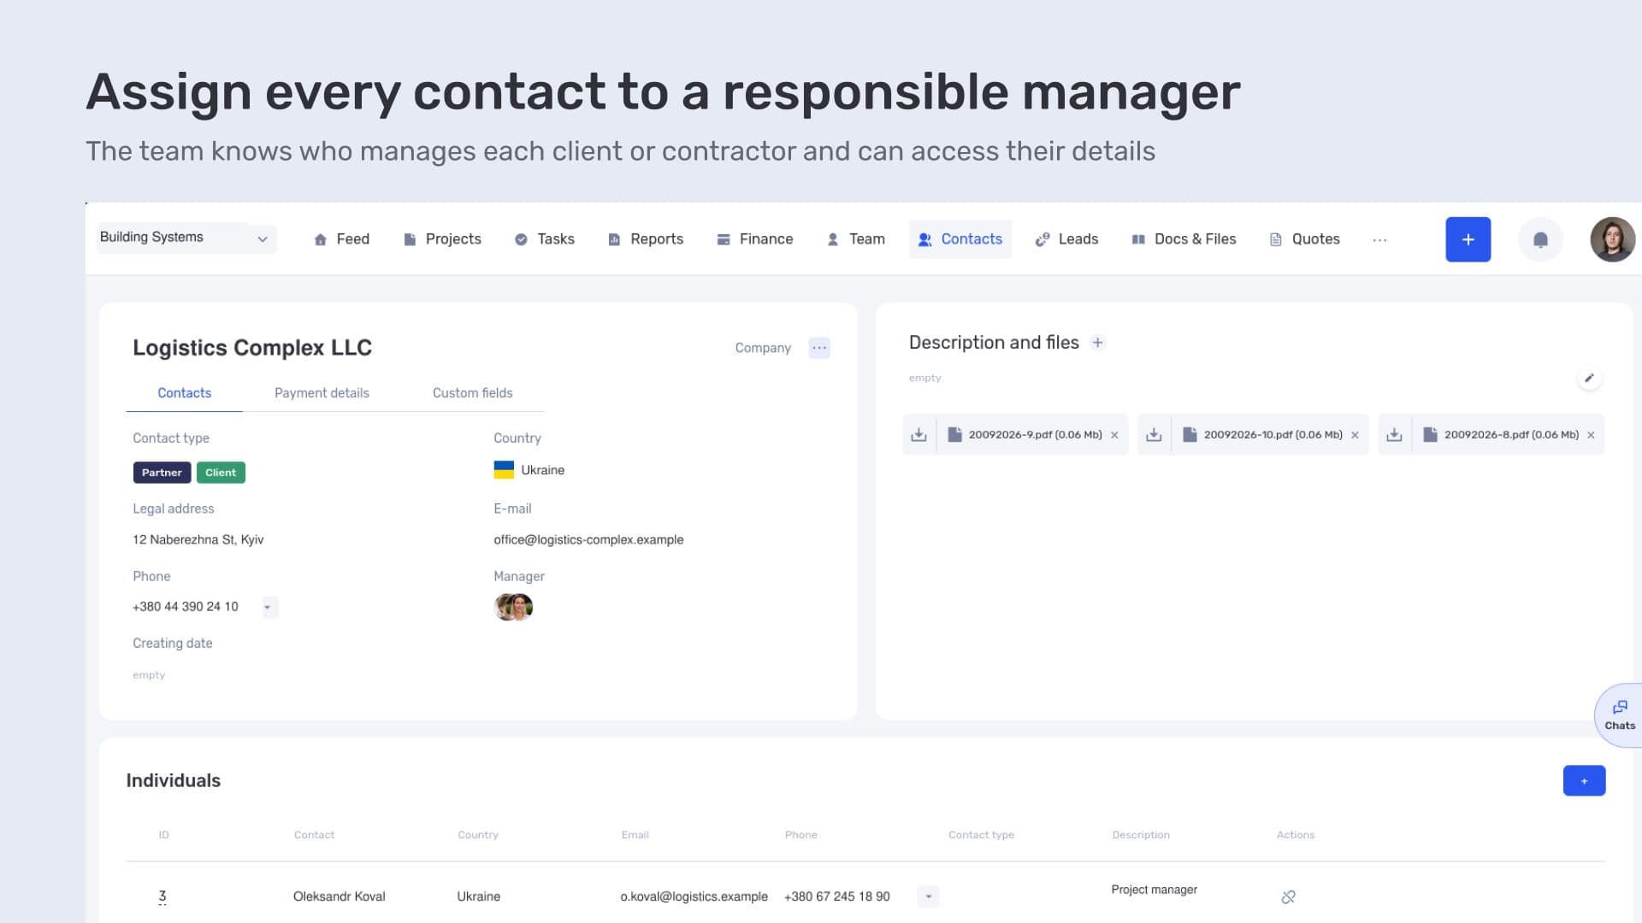
Task: Show more navigation items via the ellipsis
Action: pos(1379,240)
